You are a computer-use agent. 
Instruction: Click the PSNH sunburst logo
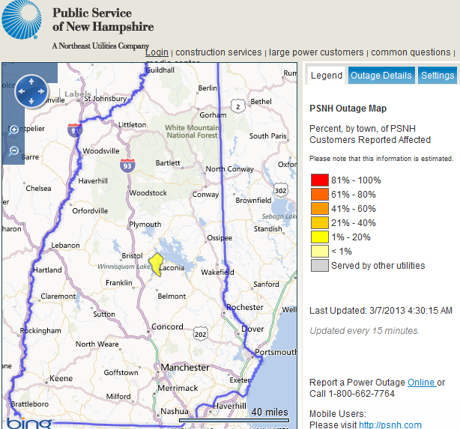coord(22,19)
